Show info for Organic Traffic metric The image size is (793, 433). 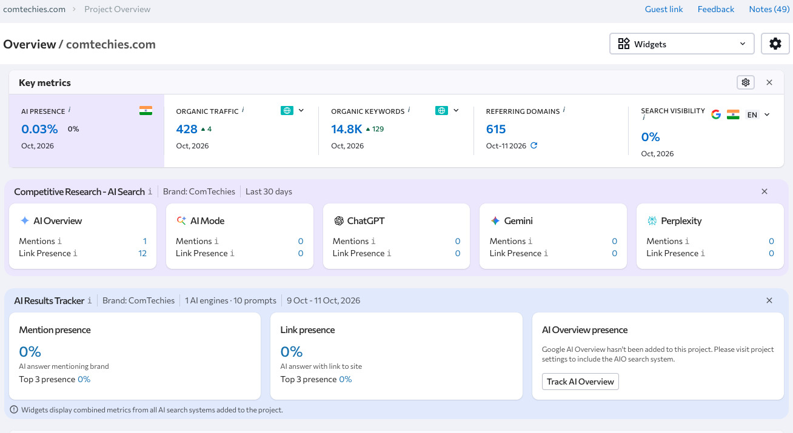point(243,110)
